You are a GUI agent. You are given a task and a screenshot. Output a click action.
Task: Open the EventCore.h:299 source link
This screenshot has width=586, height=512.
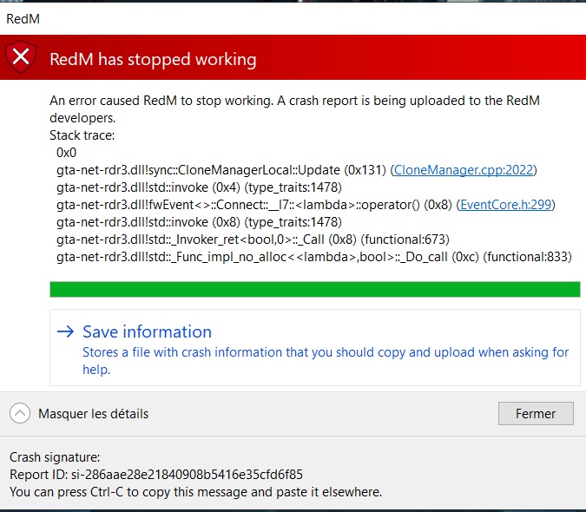[506, 205]
